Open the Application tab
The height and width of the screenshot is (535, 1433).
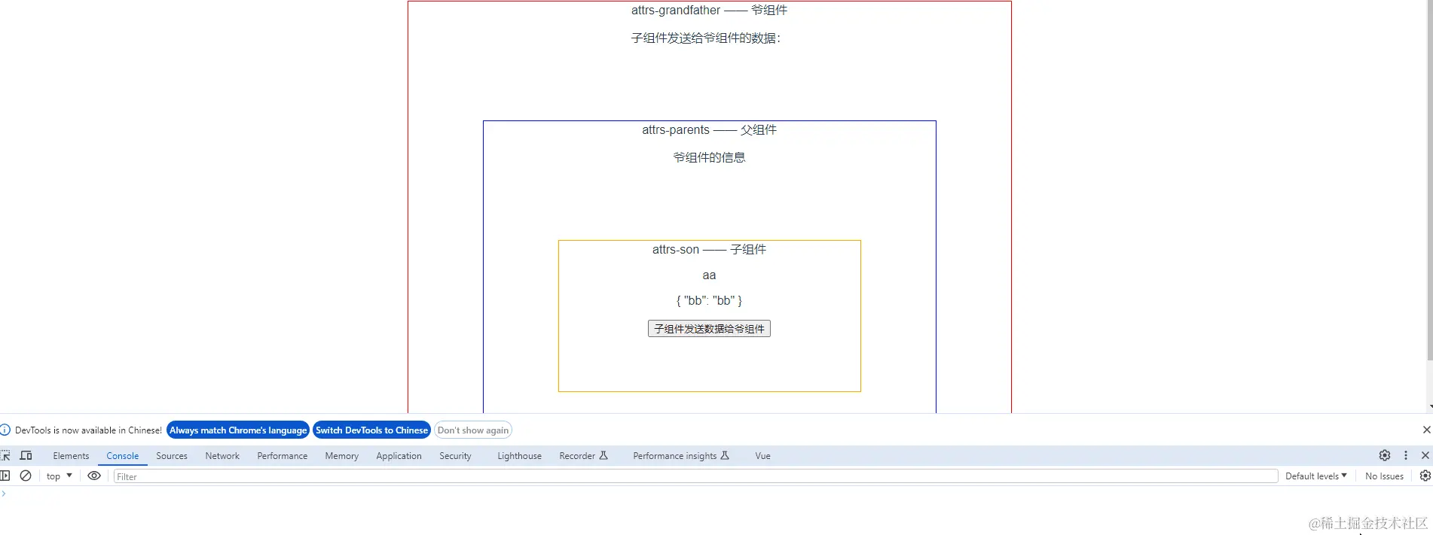pyautogui.click(x=399, y=456)
